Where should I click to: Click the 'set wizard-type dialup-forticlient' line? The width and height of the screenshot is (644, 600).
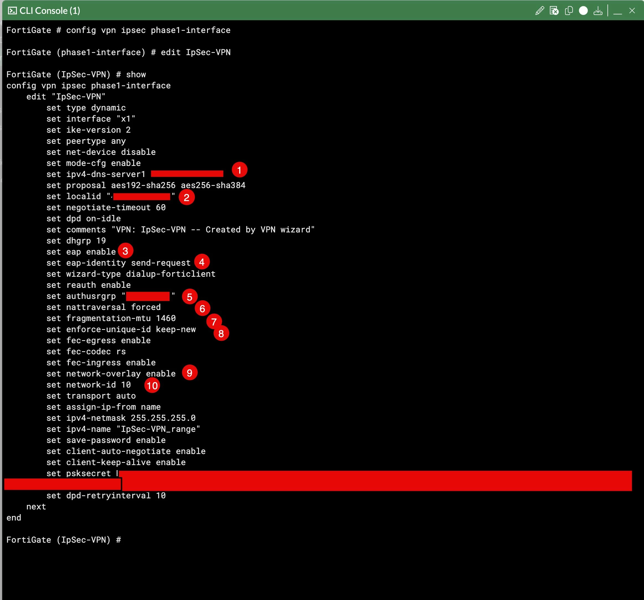pos(131,274)
